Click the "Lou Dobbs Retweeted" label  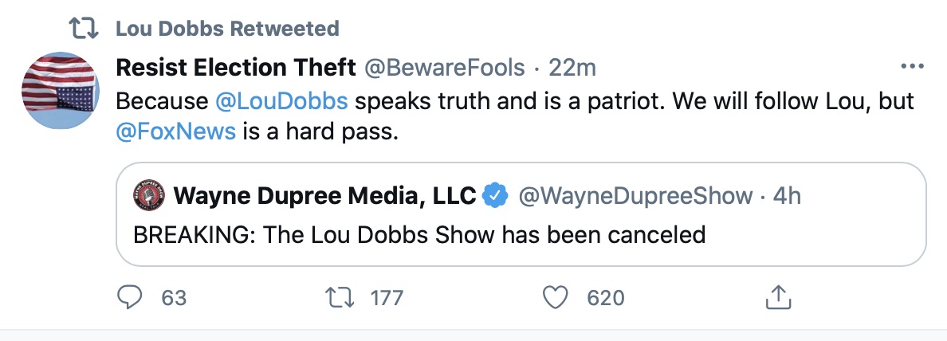tap(227, 29)
